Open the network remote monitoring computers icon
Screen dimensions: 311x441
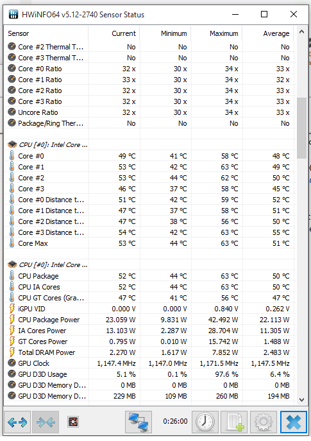pos(139,422)
